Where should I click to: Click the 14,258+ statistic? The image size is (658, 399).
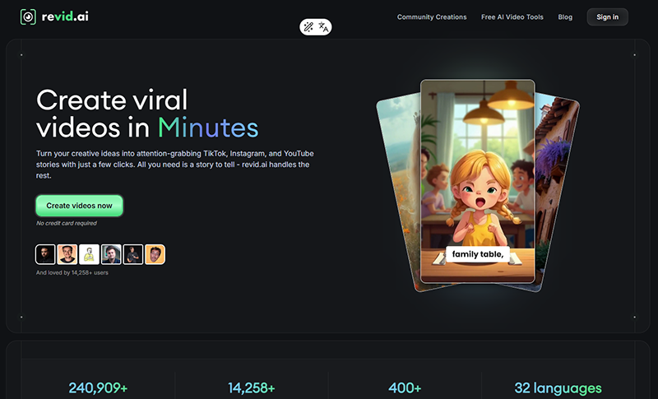coord(252,388)
